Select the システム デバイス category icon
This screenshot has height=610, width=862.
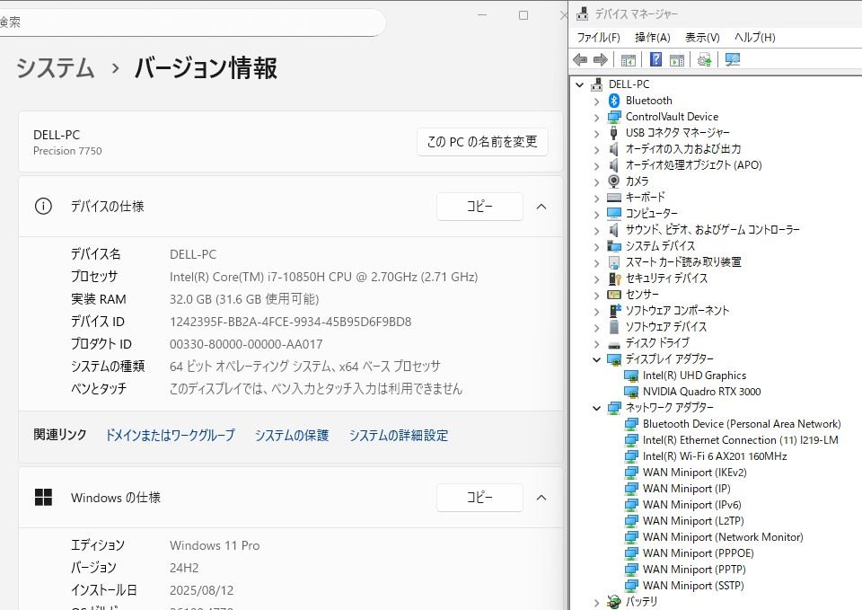[614, 246]
